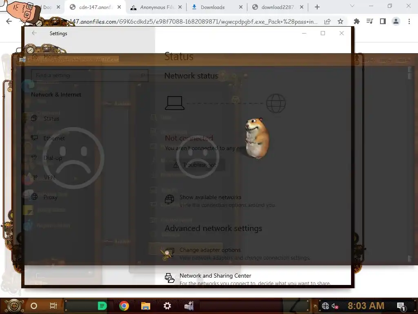Open Network and Sharing Center

pos(216,276)
